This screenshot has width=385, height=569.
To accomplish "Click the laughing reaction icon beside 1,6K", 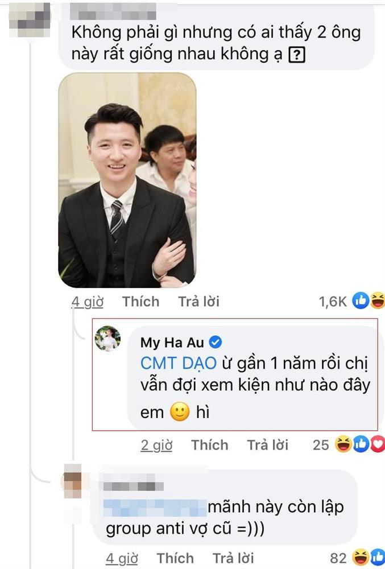I will 378,301.
